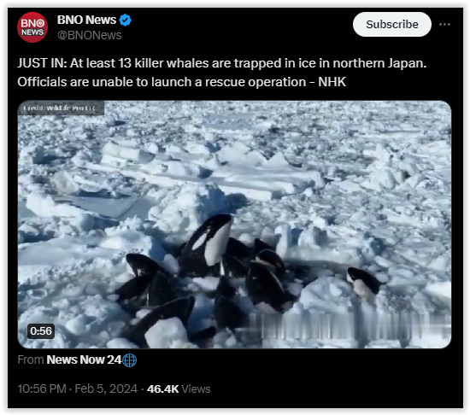Image resolution: width=470 pixels, height=415 pixels.
Task: Click the Feb 5, 2024 date
Action: (x=106, y=389)
